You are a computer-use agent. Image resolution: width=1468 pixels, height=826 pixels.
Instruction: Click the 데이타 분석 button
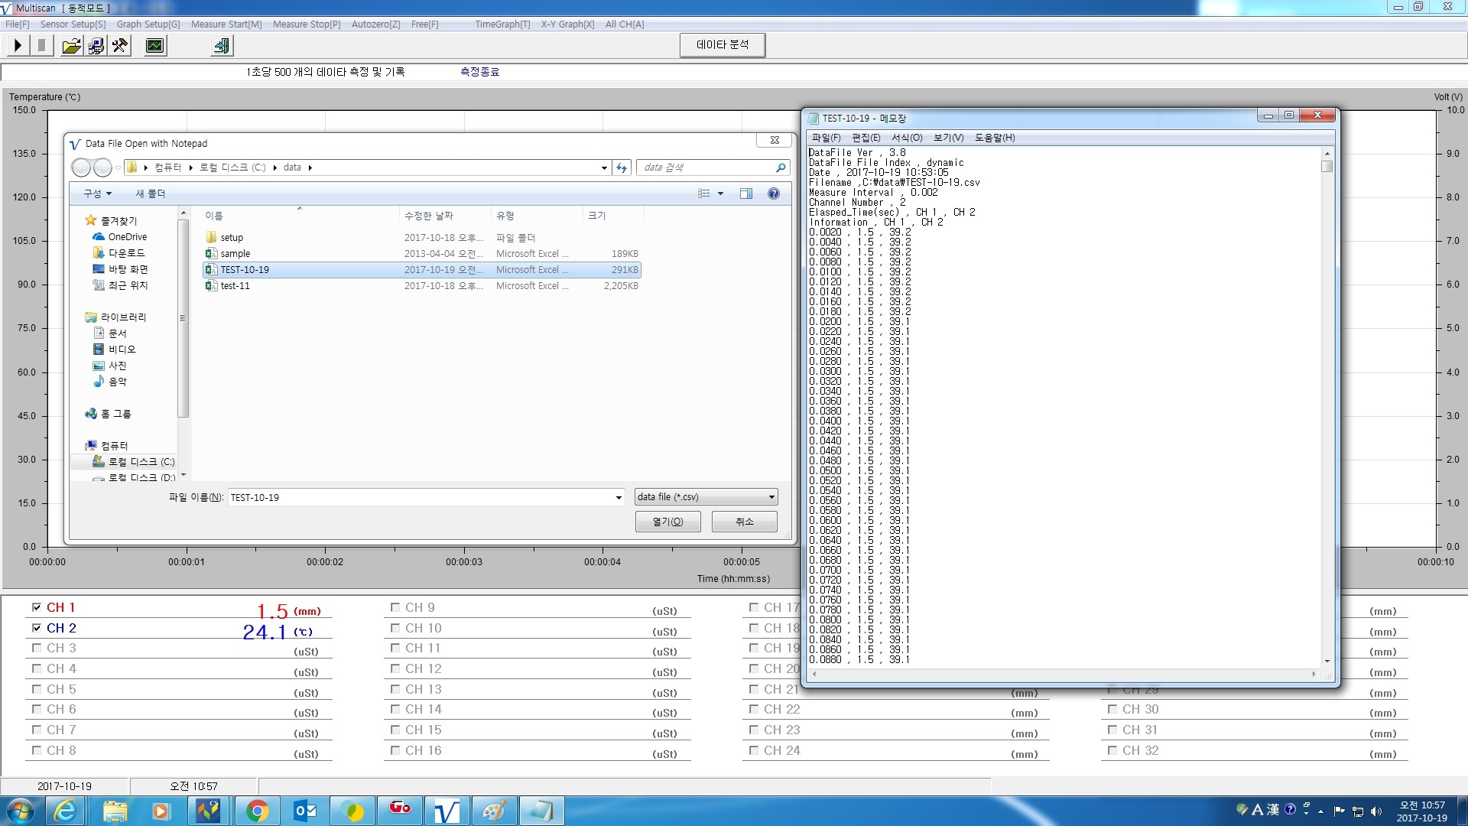[723, 45]
